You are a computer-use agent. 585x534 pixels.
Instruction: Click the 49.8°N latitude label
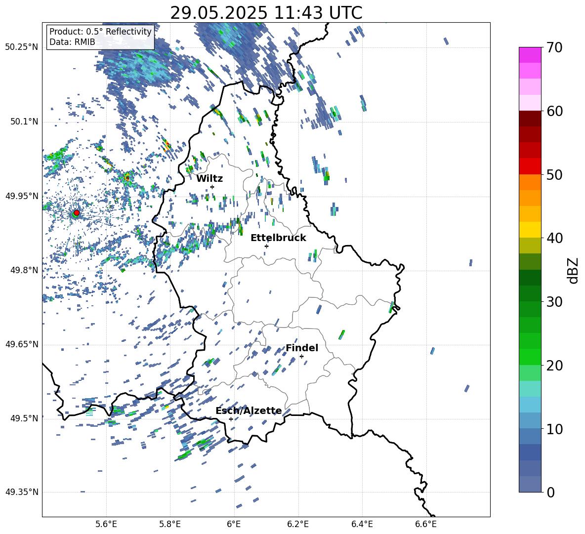click(25, 270)
